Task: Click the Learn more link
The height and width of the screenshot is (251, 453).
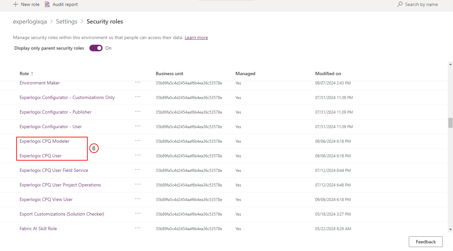Action: pyautogui.click(x=196, y=37)
